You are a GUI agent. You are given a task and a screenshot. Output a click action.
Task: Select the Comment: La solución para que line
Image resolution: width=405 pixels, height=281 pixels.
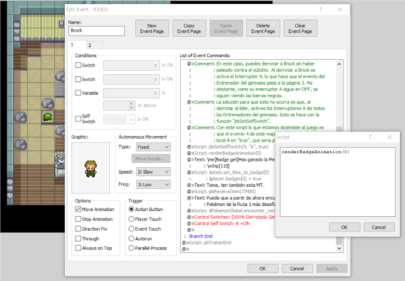(249, 102)
